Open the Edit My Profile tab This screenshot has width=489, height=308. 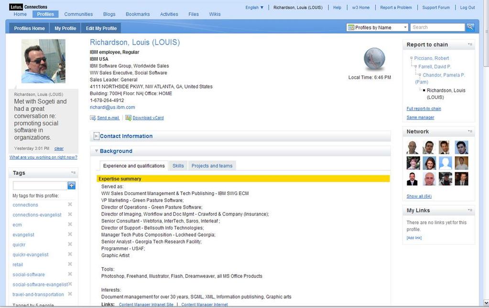point(101,28)
